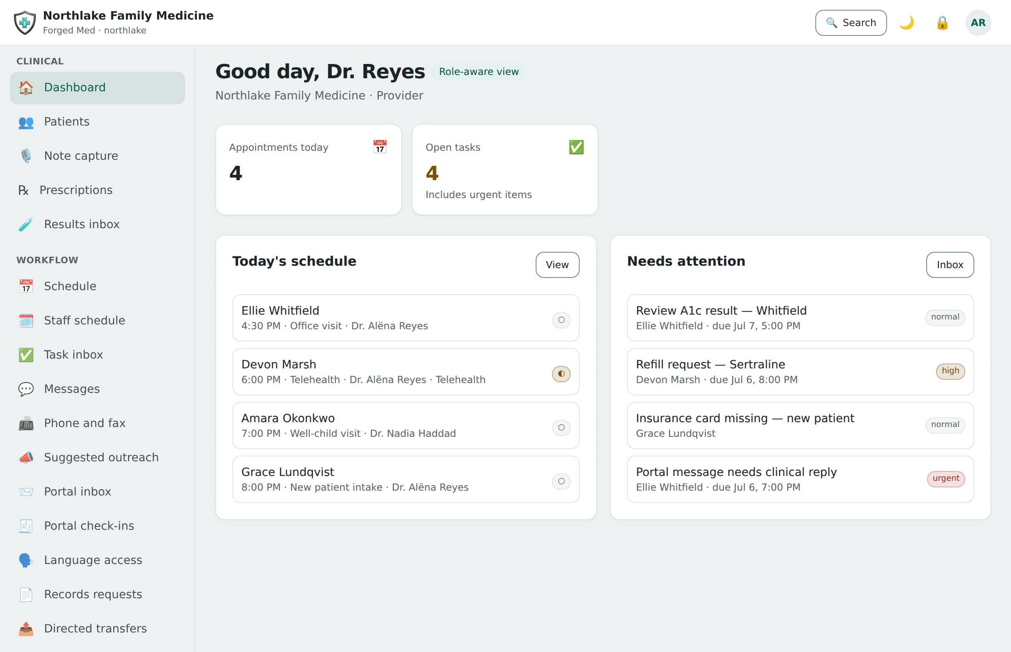Viewport: 1011px width, 652px height.
Task: Toggle dark mode with the moon icon
Action: (906, 23)
